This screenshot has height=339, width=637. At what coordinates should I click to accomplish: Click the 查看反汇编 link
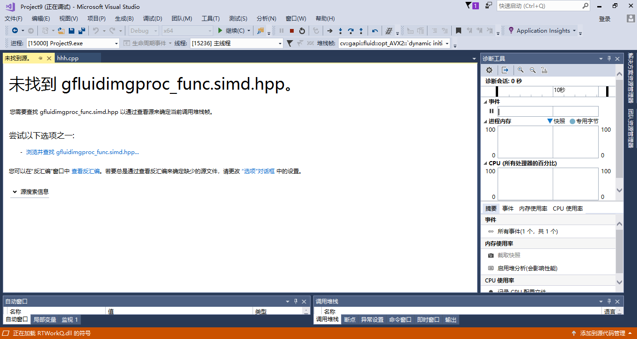click(x=86, y=171)
